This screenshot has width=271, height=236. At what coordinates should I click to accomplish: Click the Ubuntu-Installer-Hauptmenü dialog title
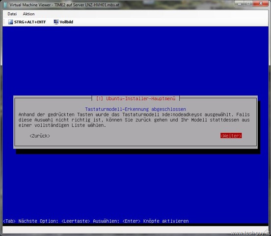(x=135, y=98)
